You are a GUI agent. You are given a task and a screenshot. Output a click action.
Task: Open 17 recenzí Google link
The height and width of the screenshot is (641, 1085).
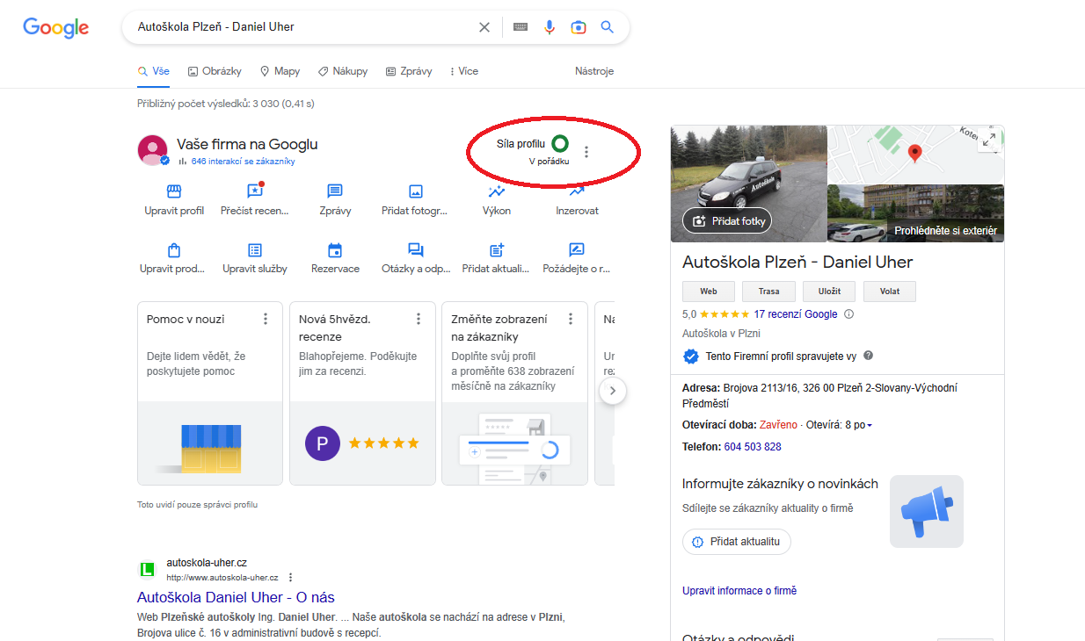pos(796,314)
